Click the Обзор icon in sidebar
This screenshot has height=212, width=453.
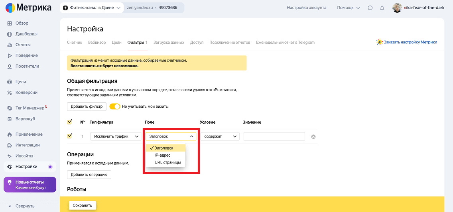[x=10, y=23]
